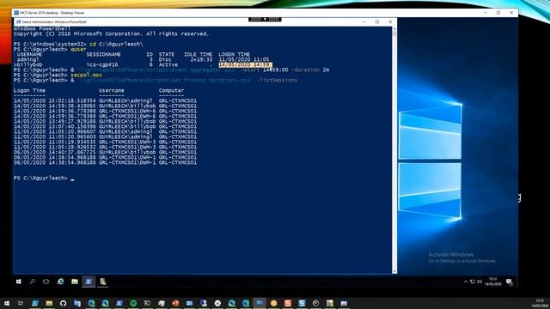Click the '-listSessions' parameter text
Viewport: 550px width, 309px height.
(x=277, y=80)
